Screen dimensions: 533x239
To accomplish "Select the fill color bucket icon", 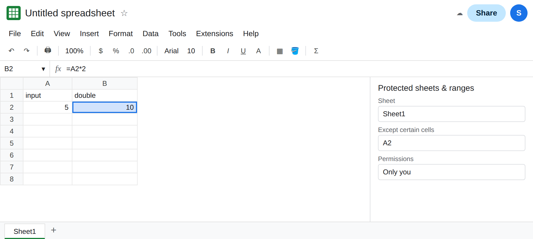I will [295, 51].
